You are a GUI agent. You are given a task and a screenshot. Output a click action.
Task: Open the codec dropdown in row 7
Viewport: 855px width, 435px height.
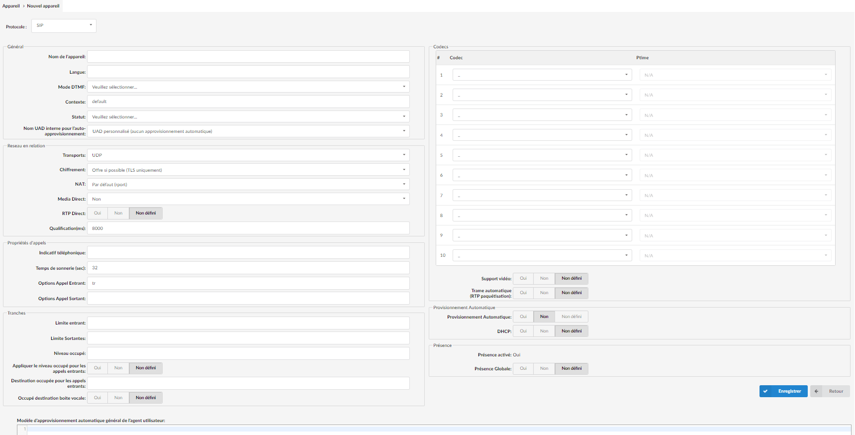tap(542, 195)
